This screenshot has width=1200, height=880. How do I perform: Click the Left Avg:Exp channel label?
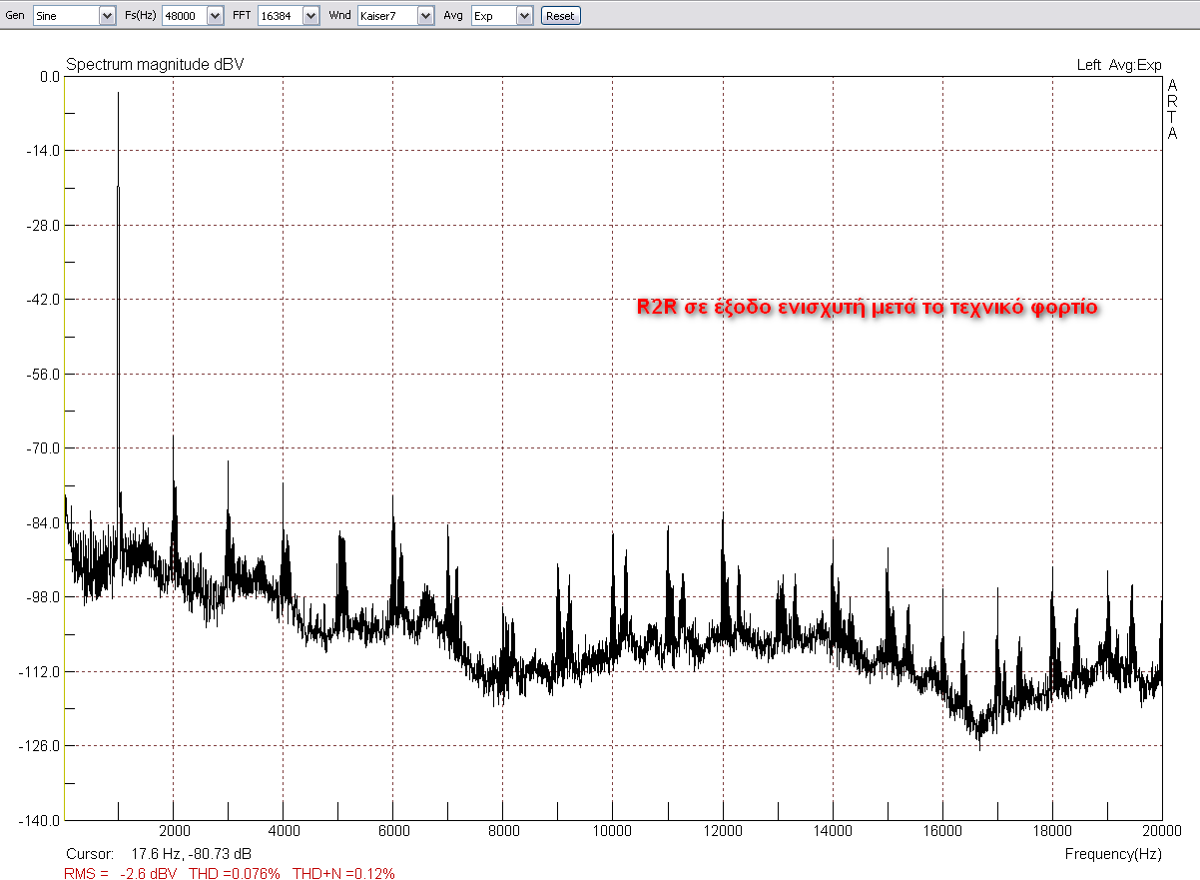(x=1118, y=65)
